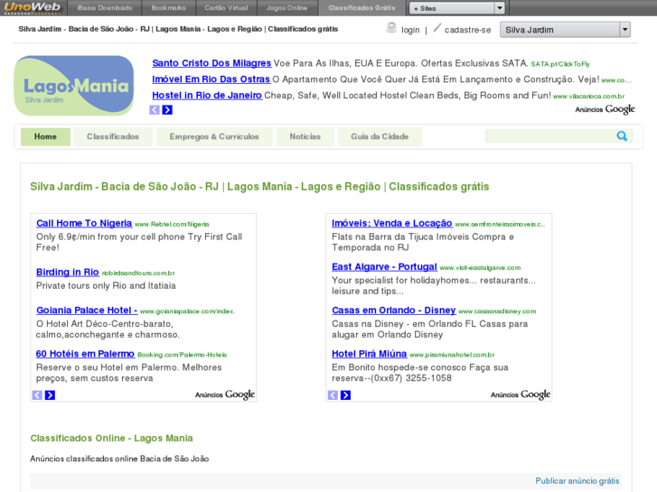Show next ads in Imóveis Venda e Locação box
The height and width of the screenshot is (492, 657).
pos(346,395)
